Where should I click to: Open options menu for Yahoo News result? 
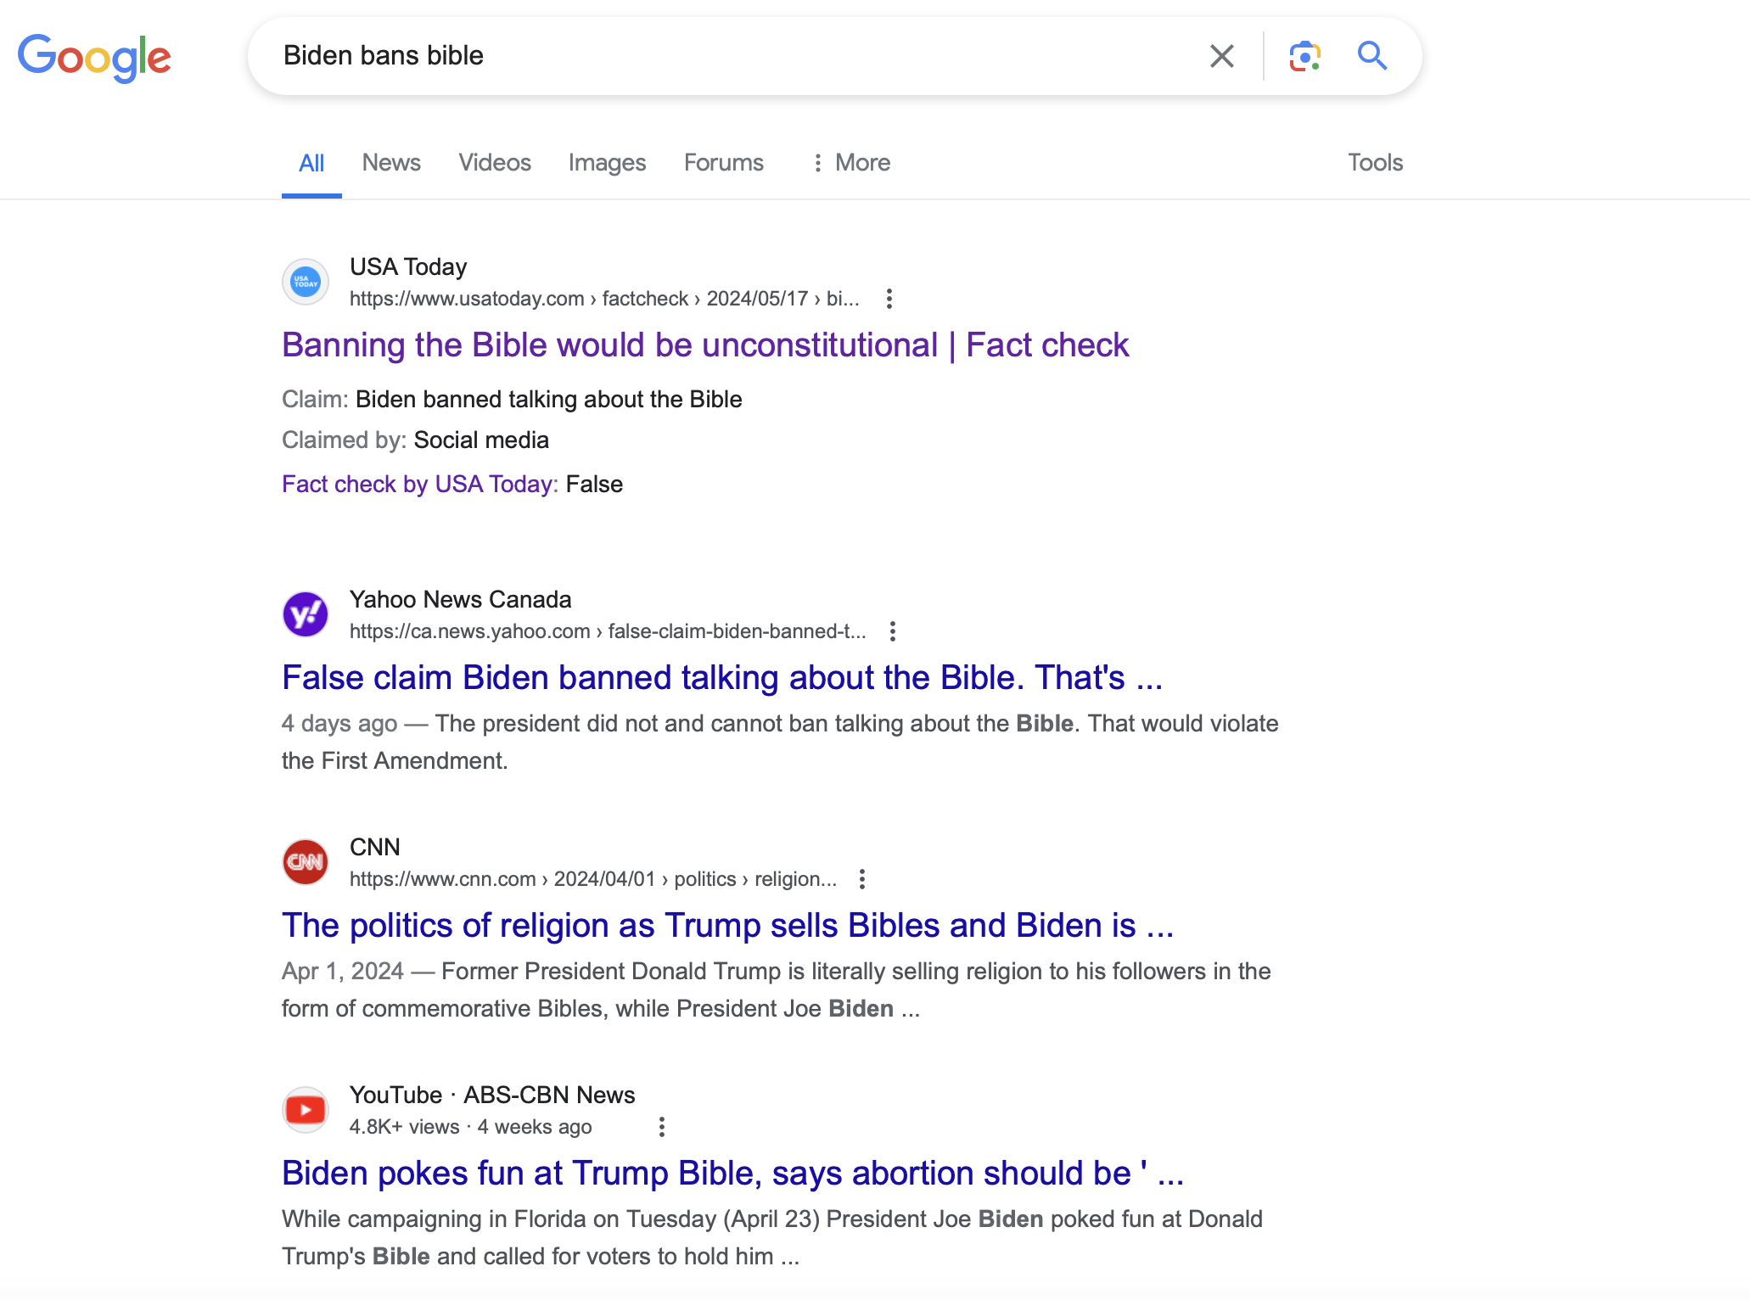(x=892, y=631)
